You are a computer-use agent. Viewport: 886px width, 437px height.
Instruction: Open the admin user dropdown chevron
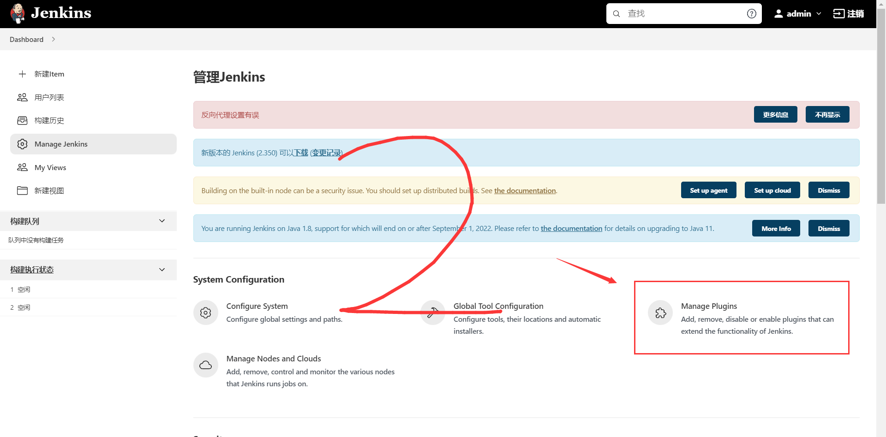click(x=819, y=14)
